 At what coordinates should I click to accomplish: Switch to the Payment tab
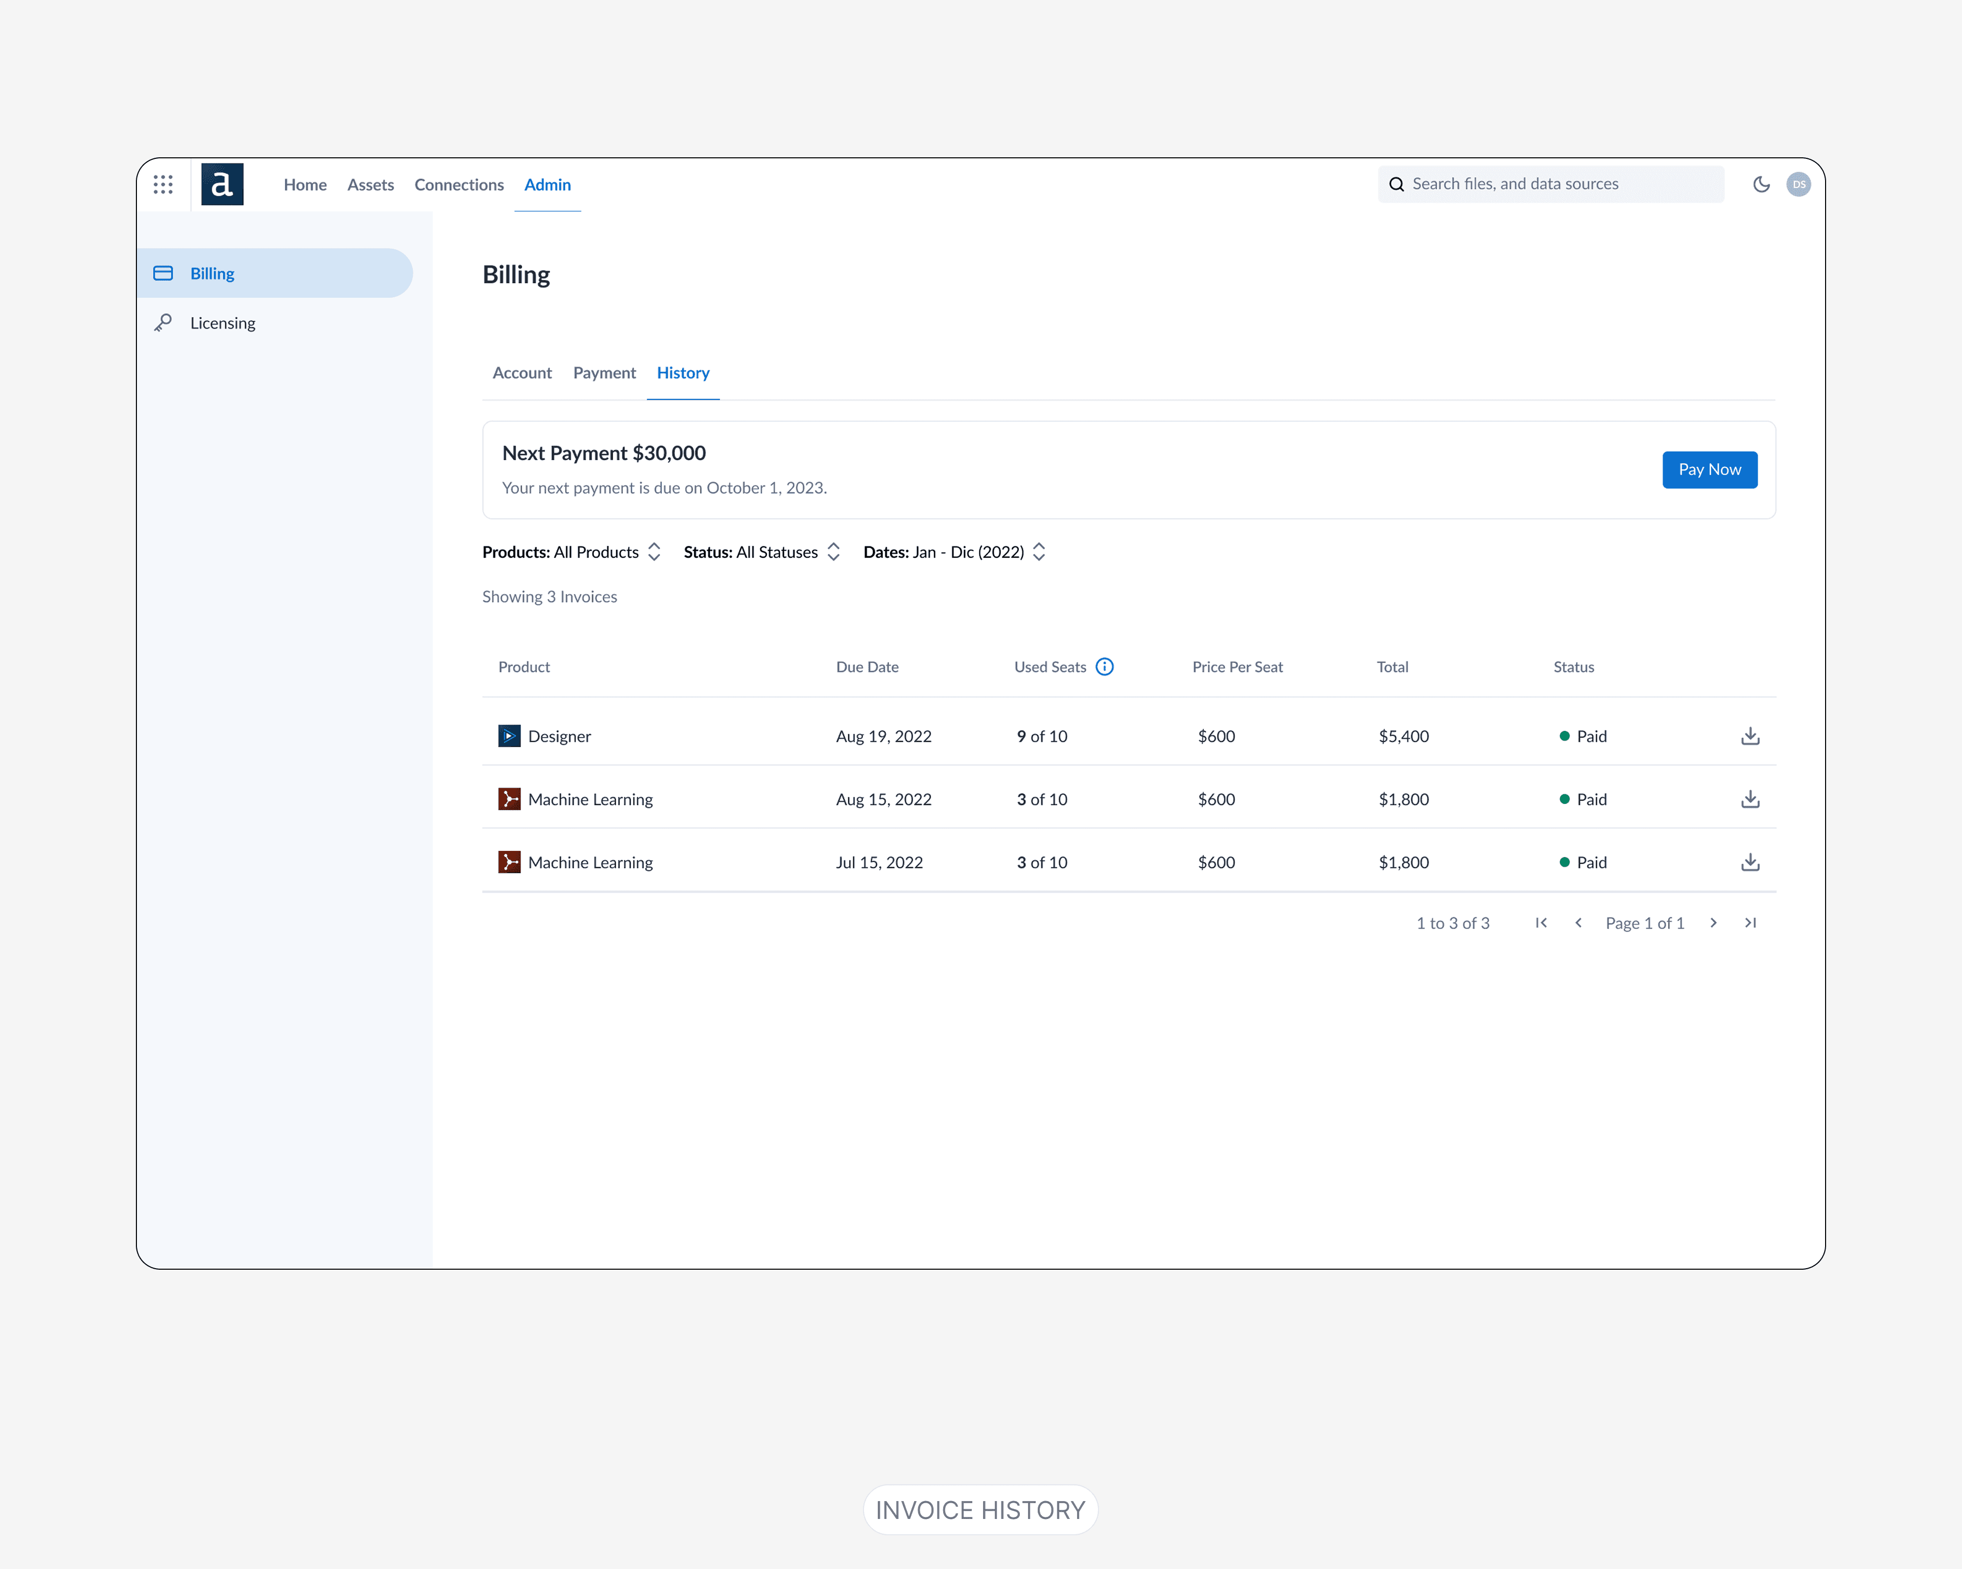point(604,373)
